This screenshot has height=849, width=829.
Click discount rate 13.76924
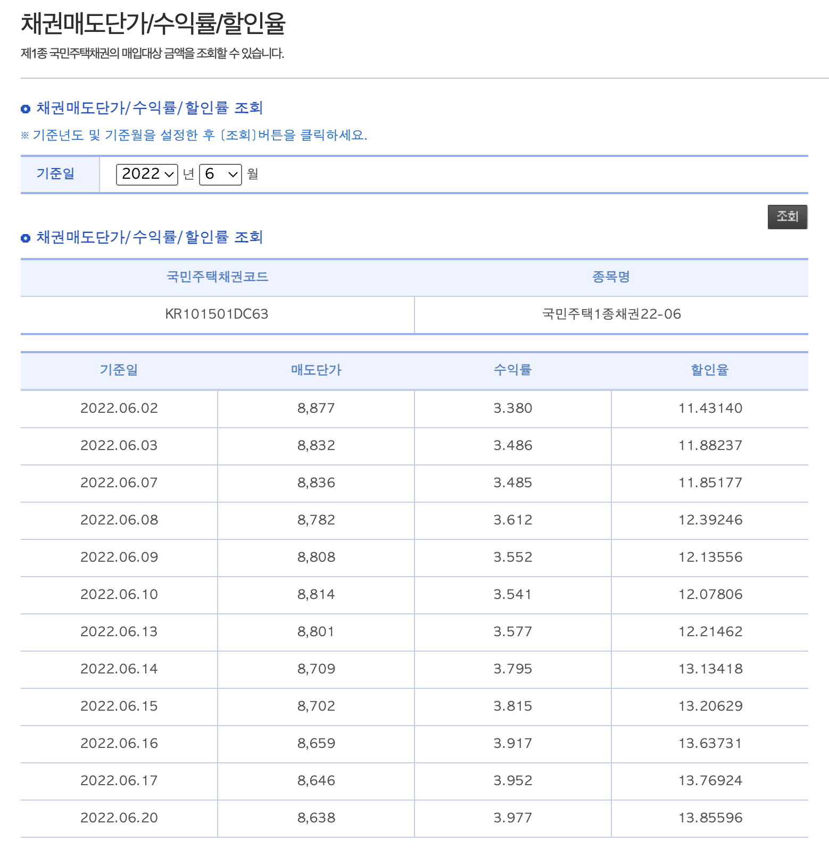click(710, 781)
